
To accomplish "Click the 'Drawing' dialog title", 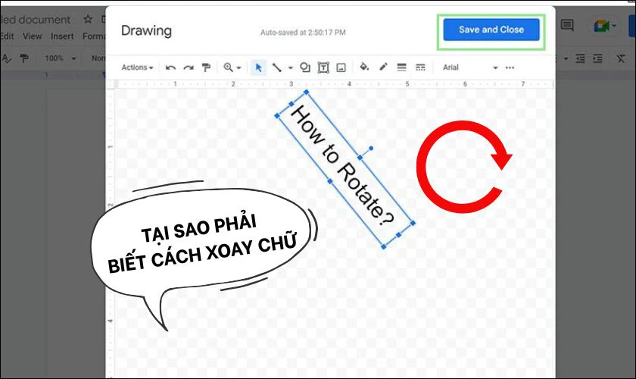I will (x=146, y=31).
